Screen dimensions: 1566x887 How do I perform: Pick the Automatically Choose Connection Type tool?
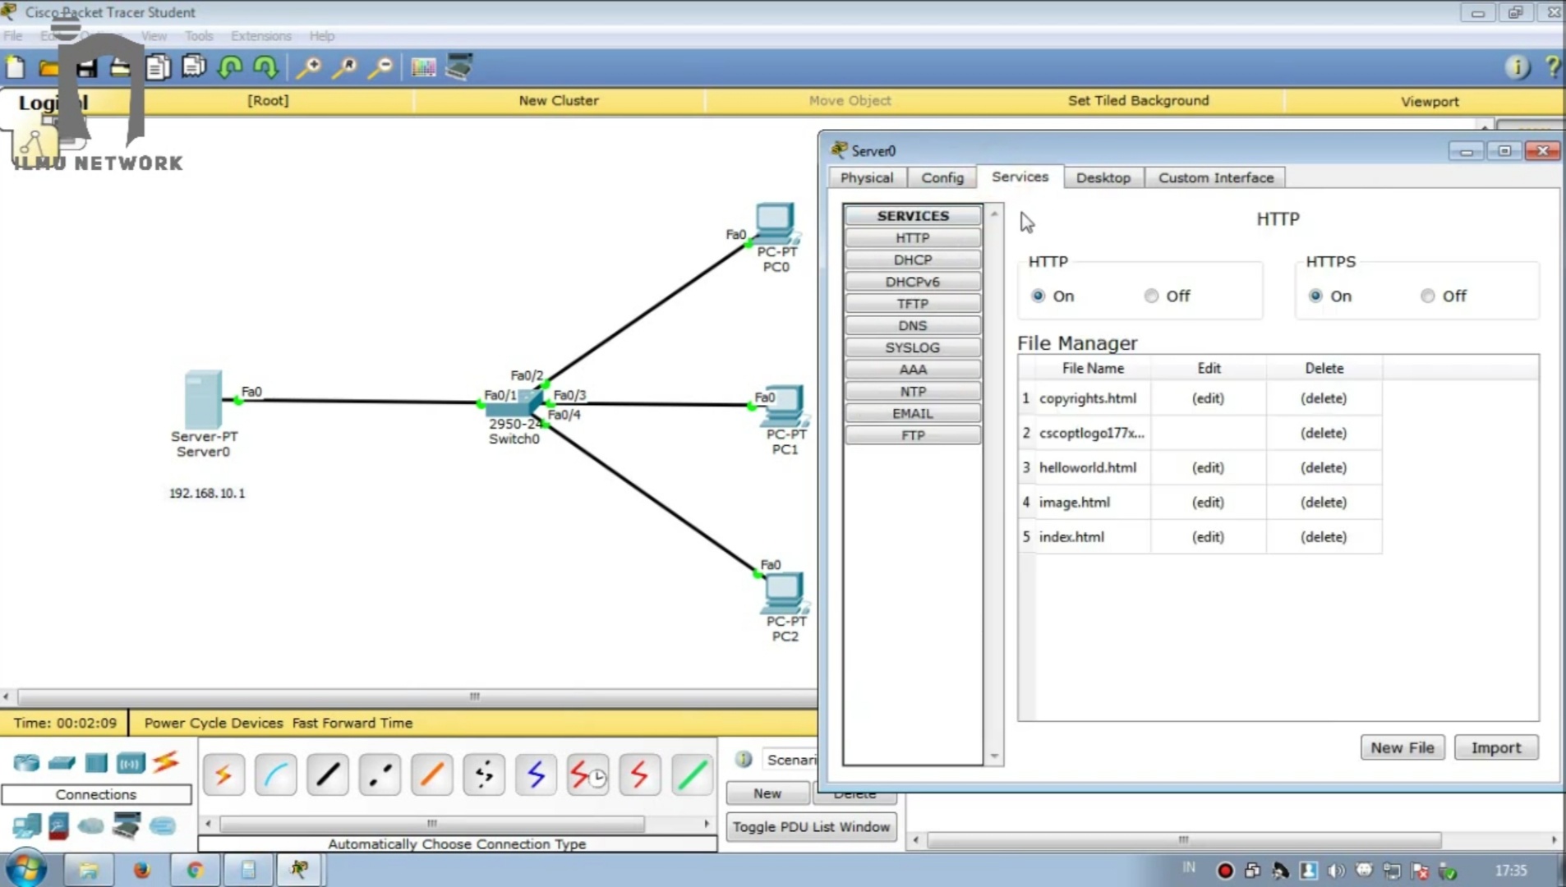tap(223, 774)
